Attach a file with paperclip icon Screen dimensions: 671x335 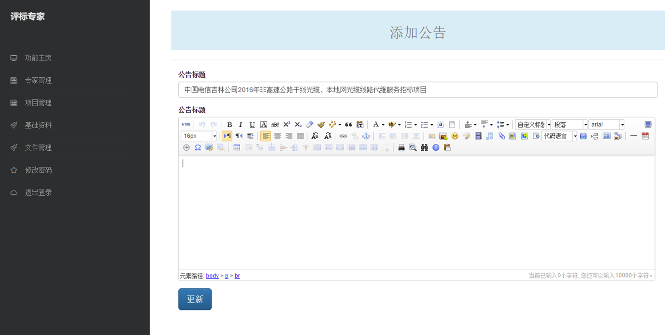501,136
